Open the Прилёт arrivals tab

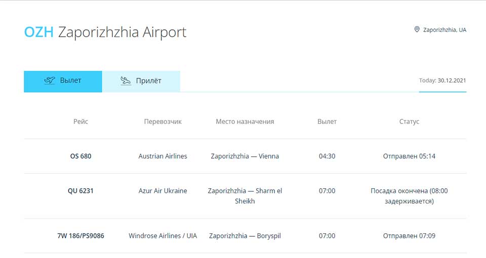pos(141,81)
